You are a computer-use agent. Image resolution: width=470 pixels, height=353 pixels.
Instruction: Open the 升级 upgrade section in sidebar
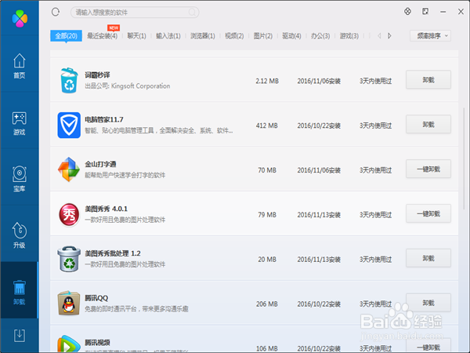coord(19,235)
